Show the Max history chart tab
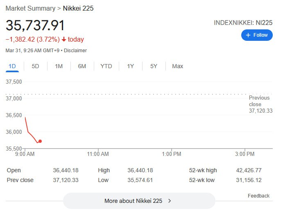This screenshot has width=283, height=211. (x=177, y=66)
